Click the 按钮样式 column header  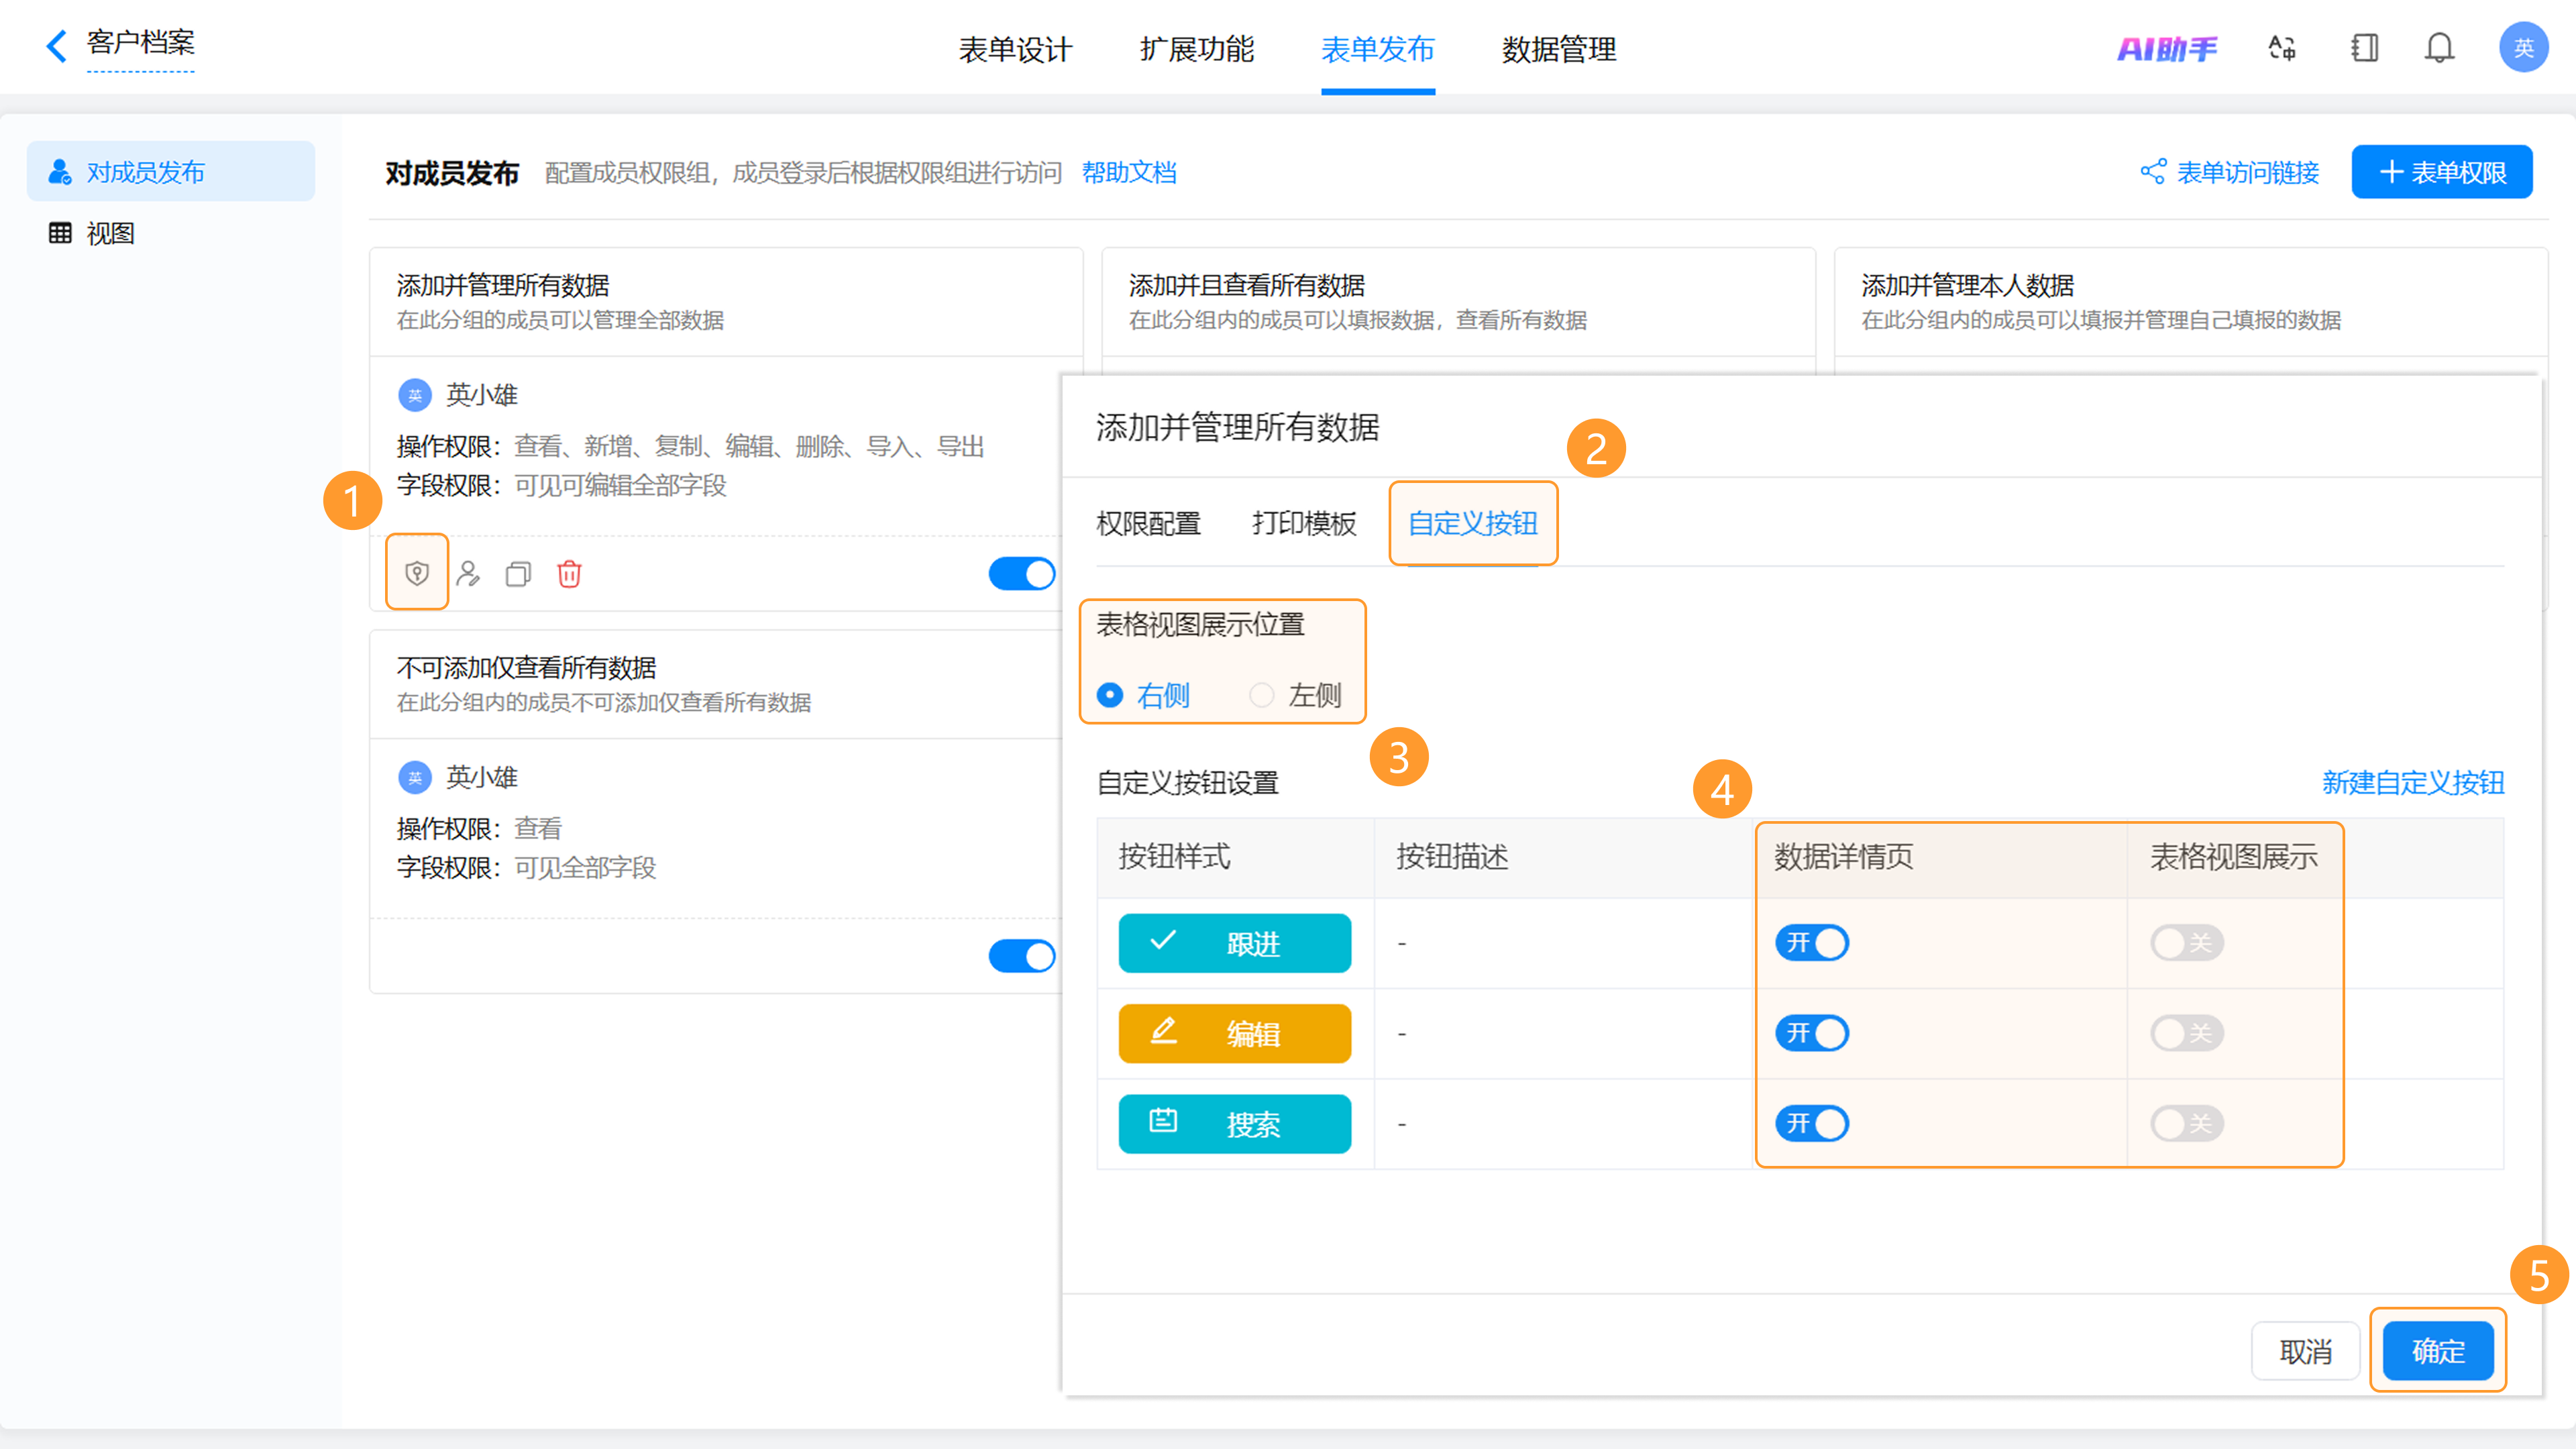click(1174, 856)
